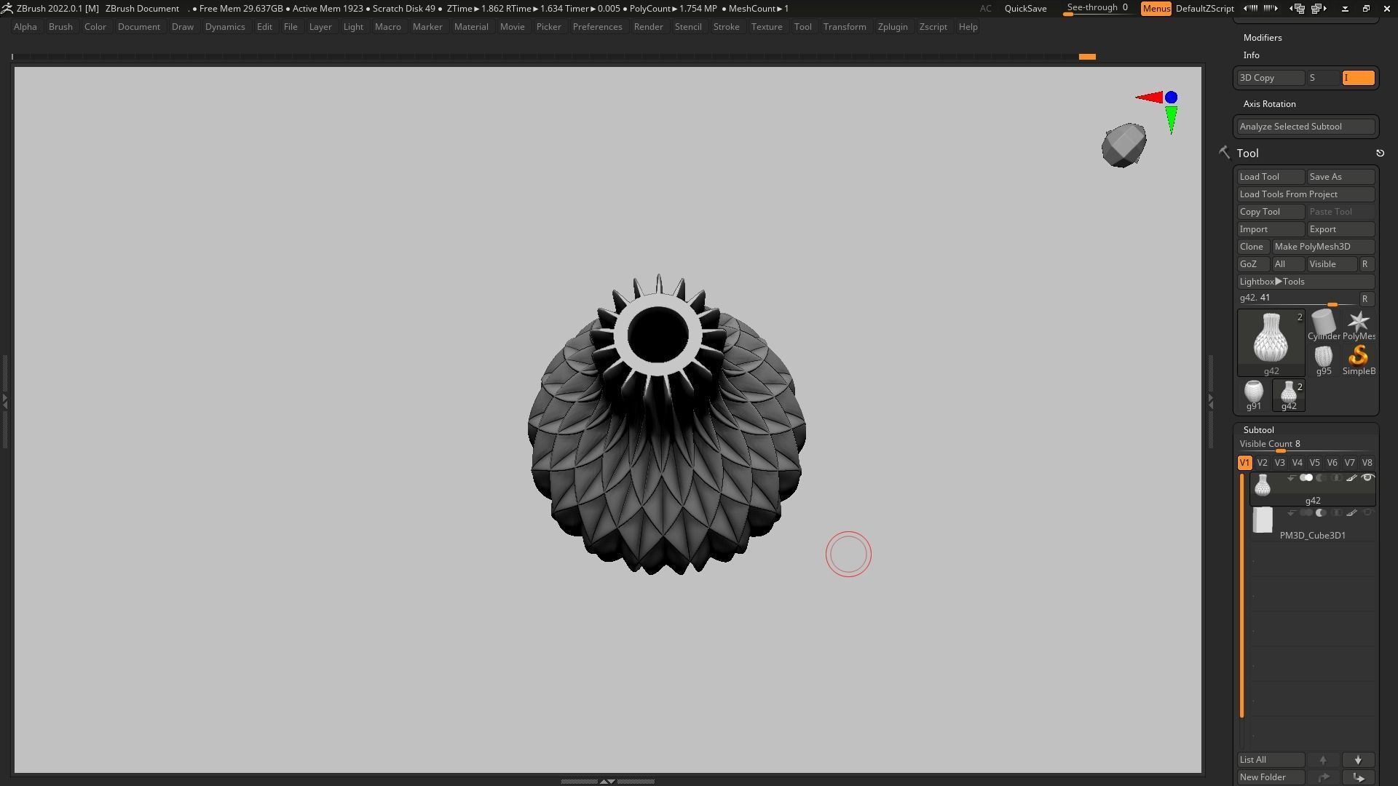Open the Zplugin menu

(x=892, y=27)
